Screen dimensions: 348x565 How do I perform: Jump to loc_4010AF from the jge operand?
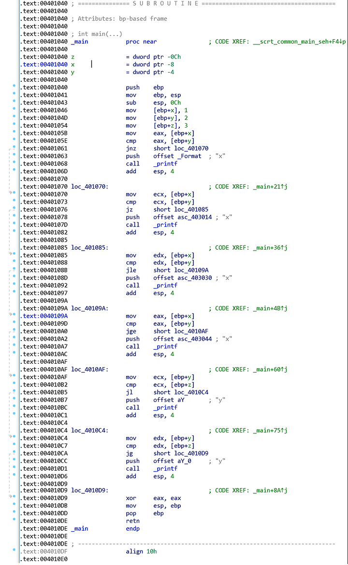[x=191, y=331]
